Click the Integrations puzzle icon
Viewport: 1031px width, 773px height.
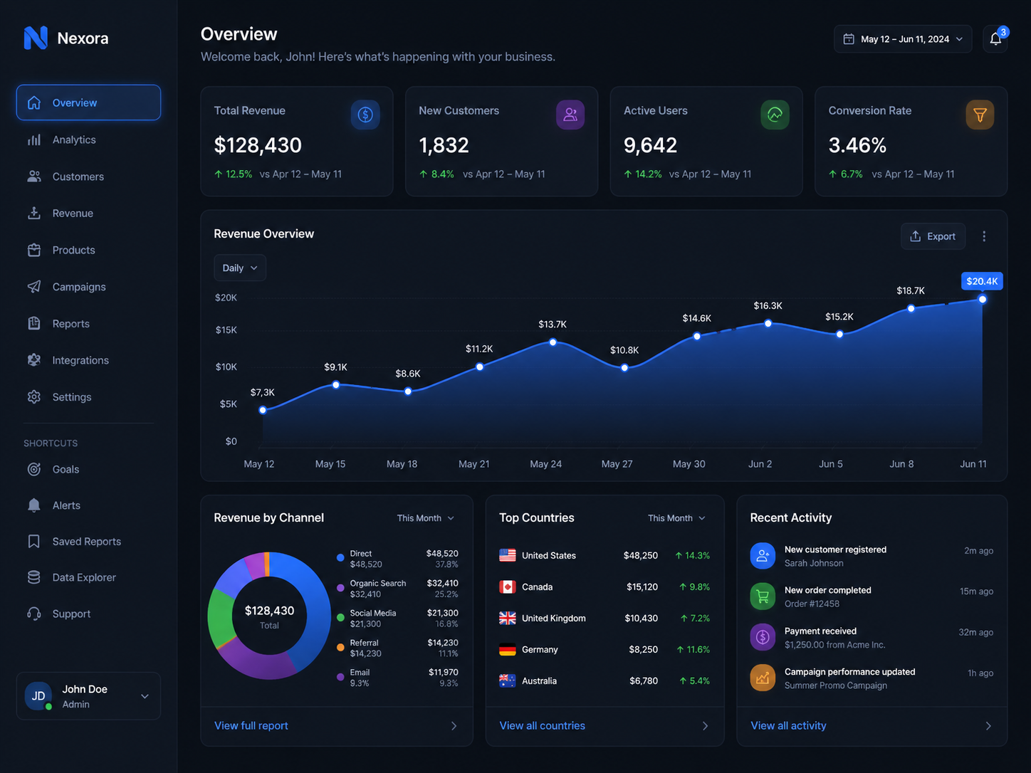point(33,360)
